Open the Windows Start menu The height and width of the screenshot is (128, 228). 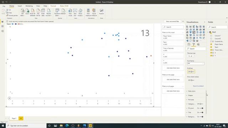coord(3,126)
